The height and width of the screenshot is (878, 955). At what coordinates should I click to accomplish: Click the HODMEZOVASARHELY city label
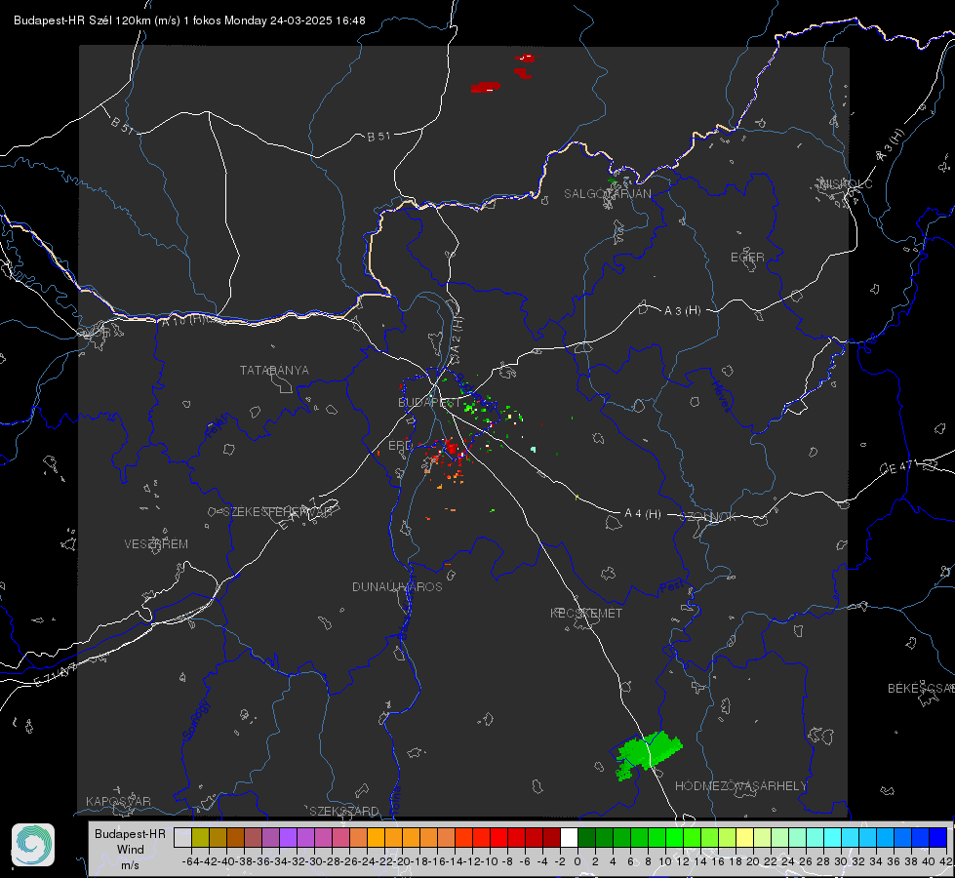pos(740,786)
